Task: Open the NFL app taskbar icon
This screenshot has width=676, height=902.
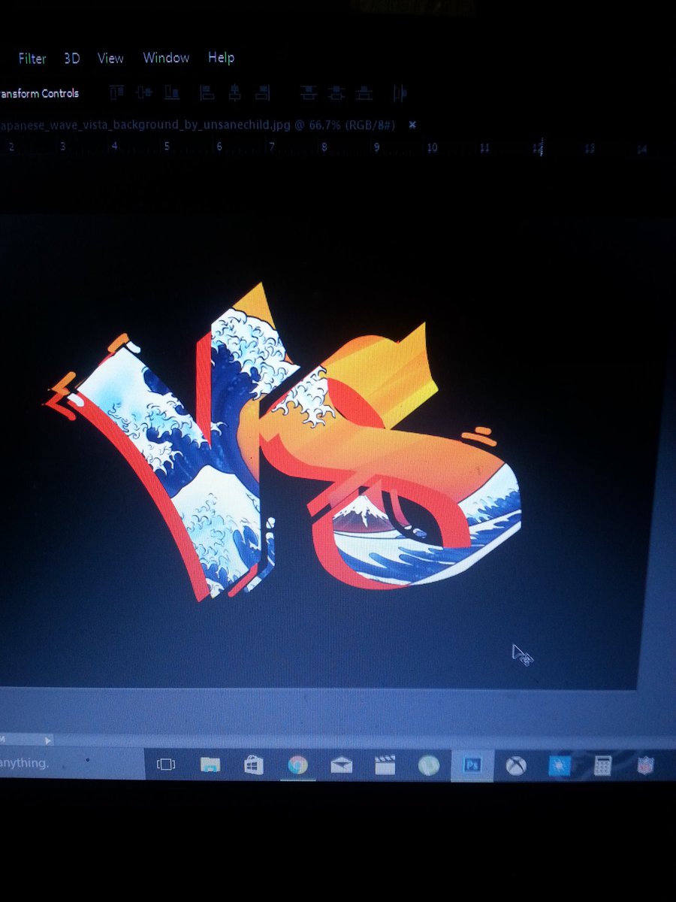Action: click(645, 765)
